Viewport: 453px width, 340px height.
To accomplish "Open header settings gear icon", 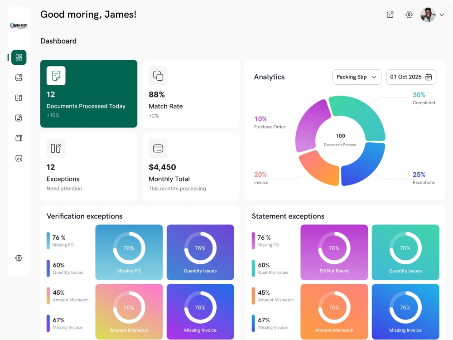I will (409, 15).
